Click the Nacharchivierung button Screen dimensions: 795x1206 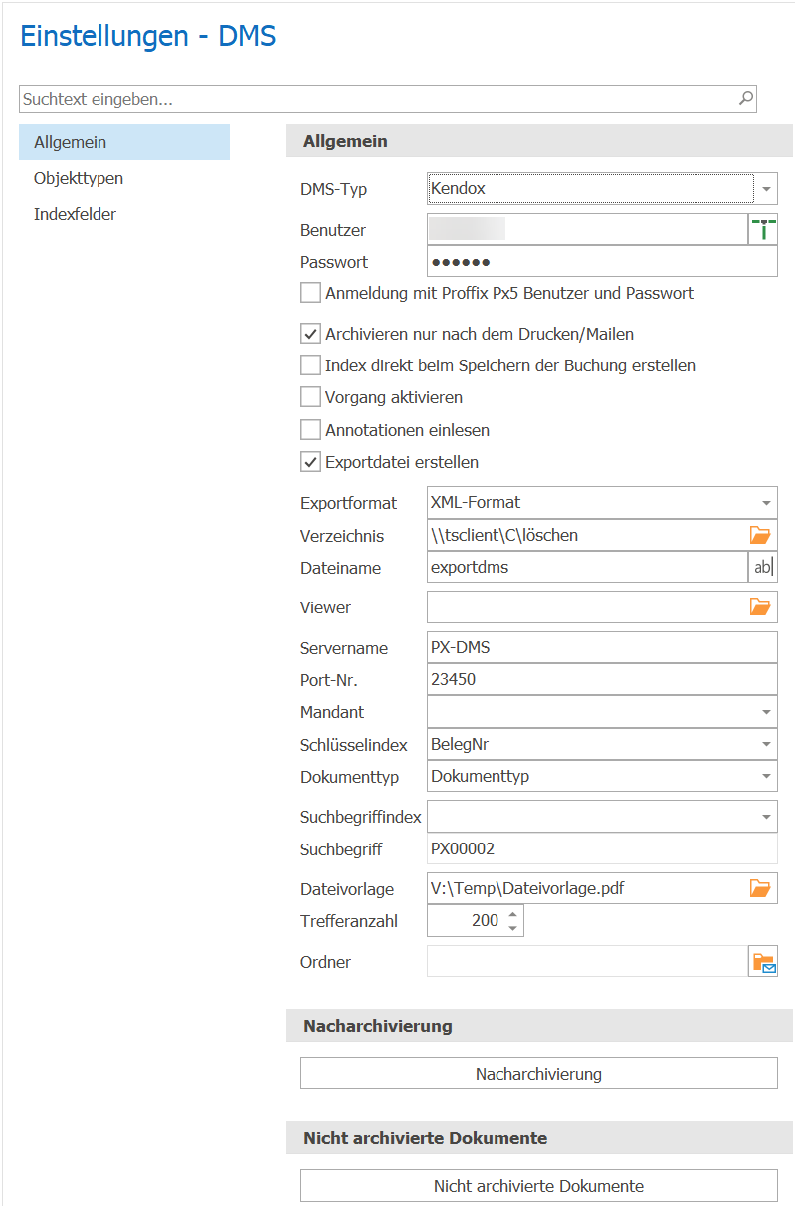(x=538, y=1074)
